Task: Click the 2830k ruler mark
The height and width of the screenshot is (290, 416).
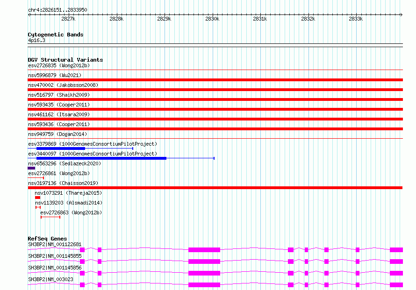Action: click(x=212, y=19)
